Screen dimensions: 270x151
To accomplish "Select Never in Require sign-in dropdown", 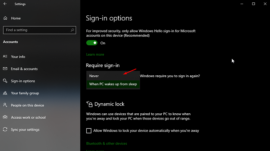I will click(113, 76).
